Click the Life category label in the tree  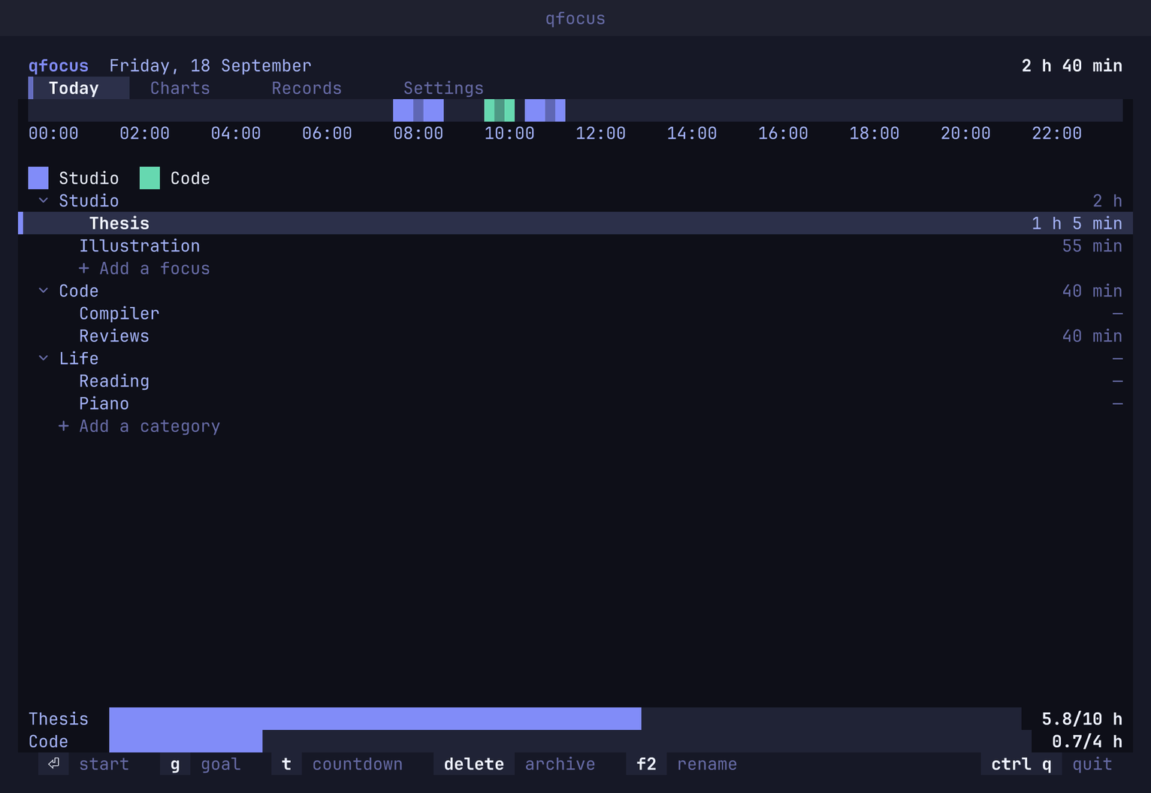coord(79,358)
